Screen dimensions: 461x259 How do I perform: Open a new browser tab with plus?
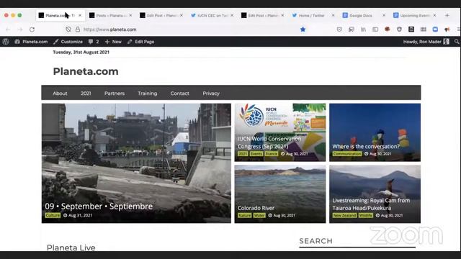coord(447,15)
